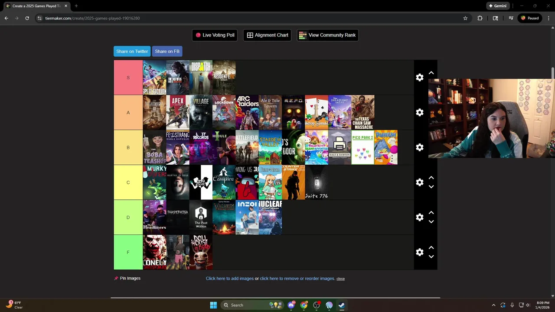The image size is (555, 312).
Task: Open settings gear for the B tier row
Action: (419, 147)
